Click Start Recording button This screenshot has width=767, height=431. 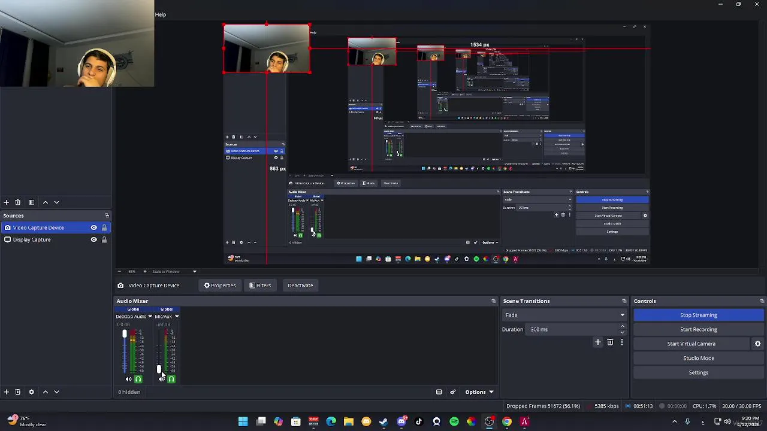[699, 329]
